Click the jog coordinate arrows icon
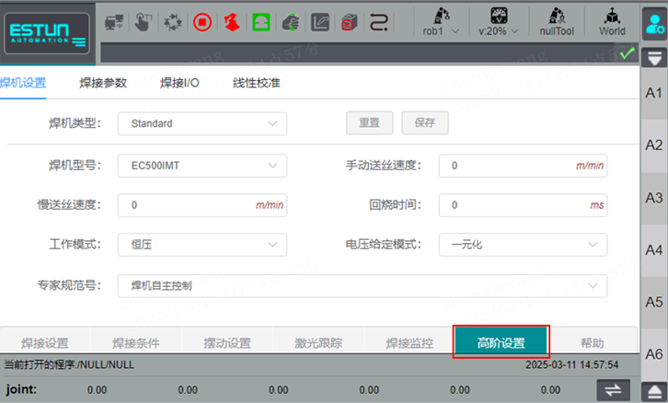 [173, 22]
